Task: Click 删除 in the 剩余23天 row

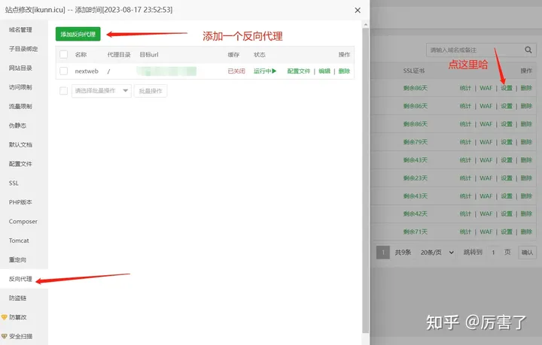Action: pos(526,178)
